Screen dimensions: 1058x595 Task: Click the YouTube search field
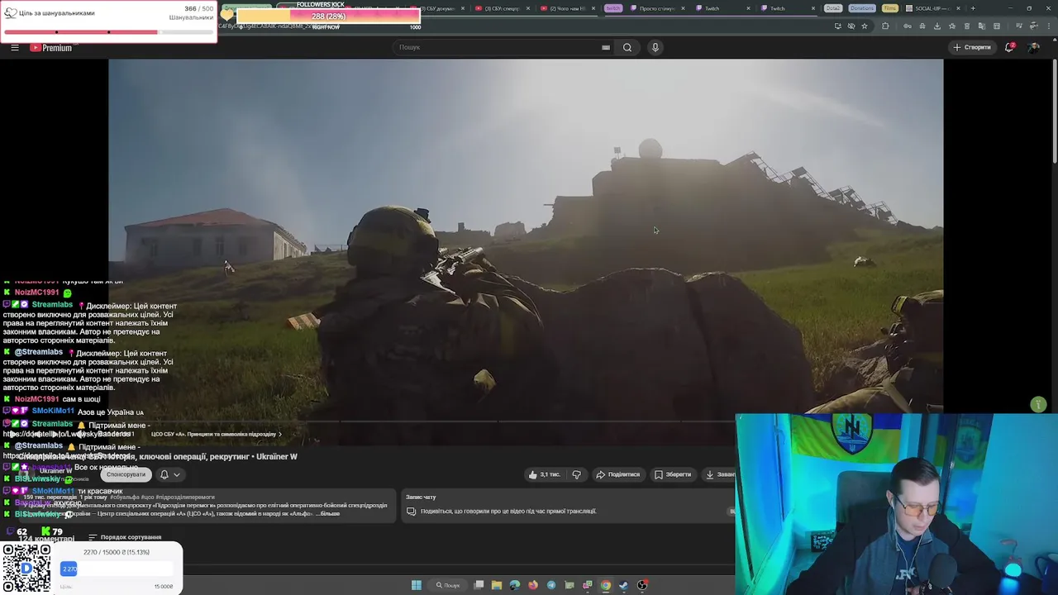(x=496, y=47)
